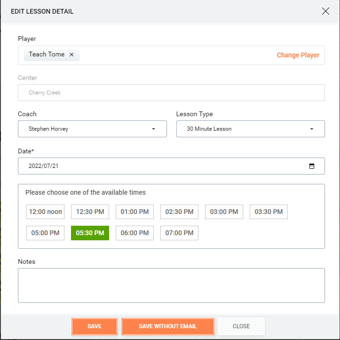The image size is (340, 340).
Task: Open the date picker calendar icon
Action: point(312,166)
